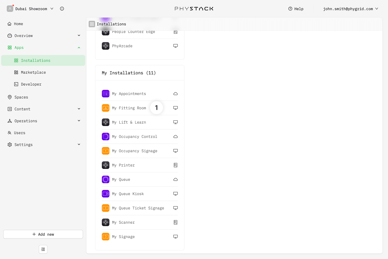The width and height of the screenshot is (388, 259).
Task: Open the My Occupancy Signage installation
Action: 140,151
